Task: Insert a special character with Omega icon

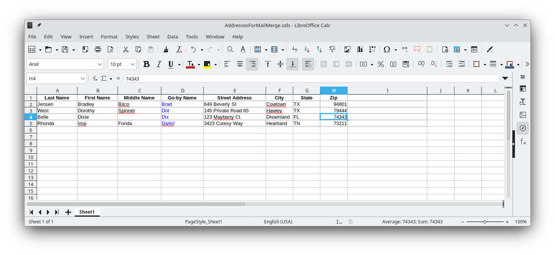Action: (x=386, y=49)
